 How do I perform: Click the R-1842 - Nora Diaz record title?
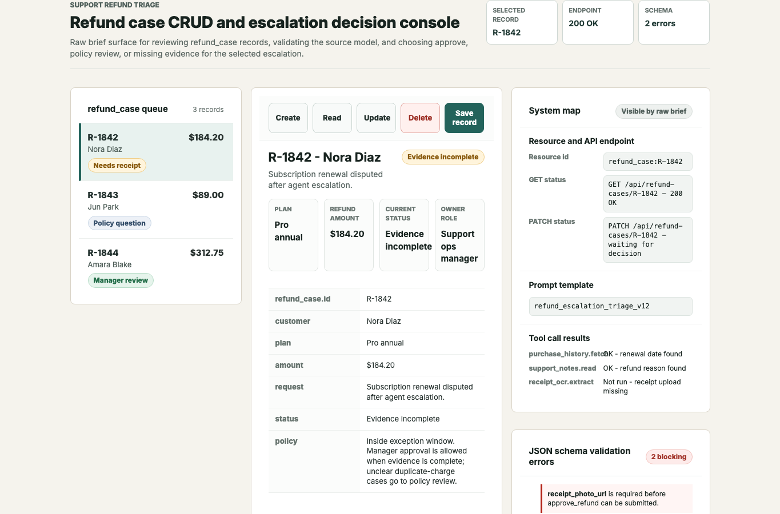(325, 157)
